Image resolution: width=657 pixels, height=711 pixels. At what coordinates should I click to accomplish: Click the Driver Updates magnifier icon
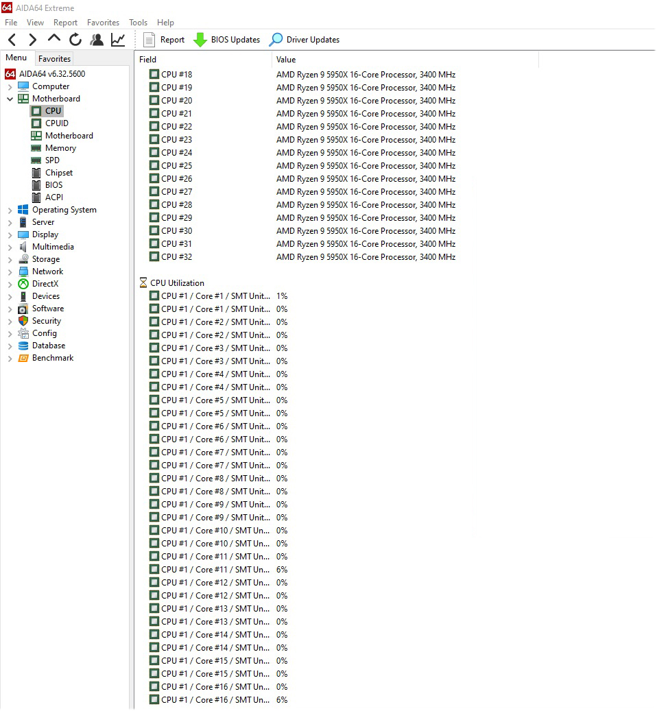276,40
